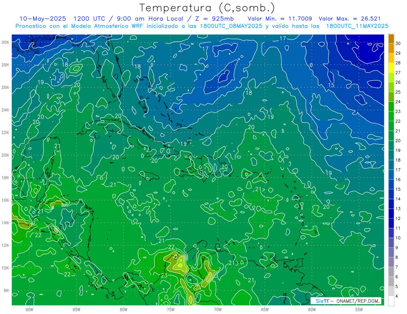Screen dimensions: 407x314
Task: Click the "12N" latitude axis label
Action: (x=5, y=245)
